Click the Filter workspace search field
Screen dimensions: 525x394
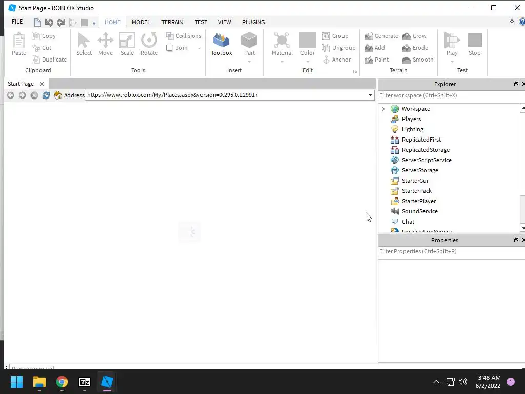(451, 95)
